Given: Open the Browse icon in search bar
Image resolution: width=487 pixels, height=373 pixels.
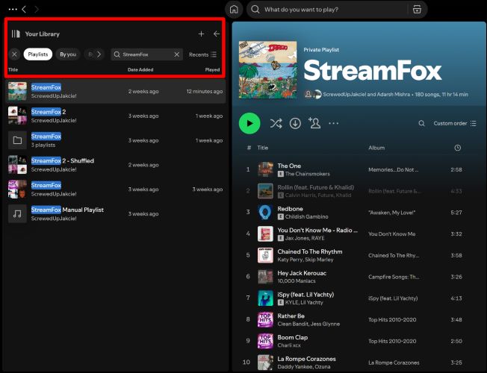Looking at the screenshot, I should tap(417, 10).
